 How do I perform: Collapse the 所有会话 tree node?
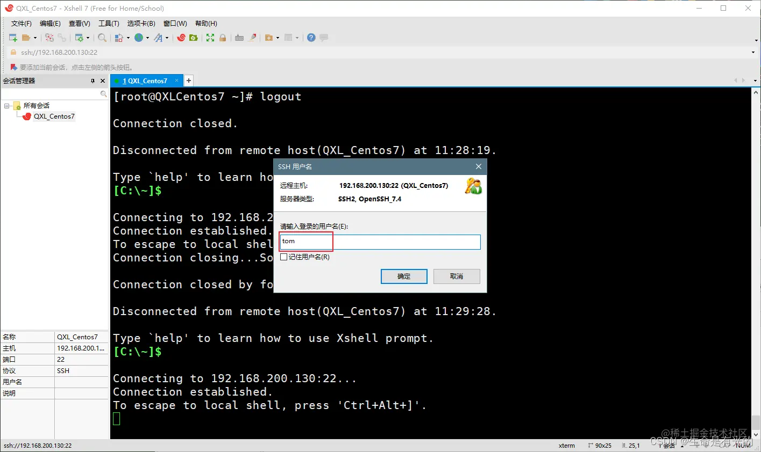[7, 106]
